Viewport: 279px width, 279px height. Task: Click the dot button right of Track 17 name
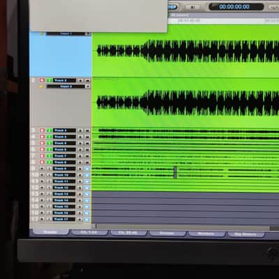[x=80, y=219]
